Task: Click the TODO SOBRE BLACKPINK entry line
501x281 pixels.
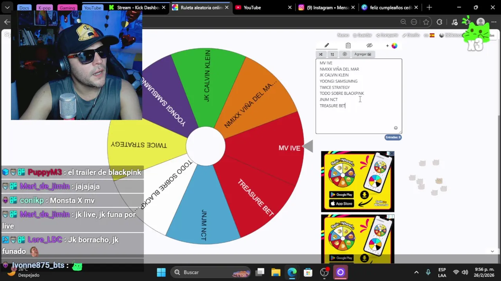Action: (x=342, y=93)
